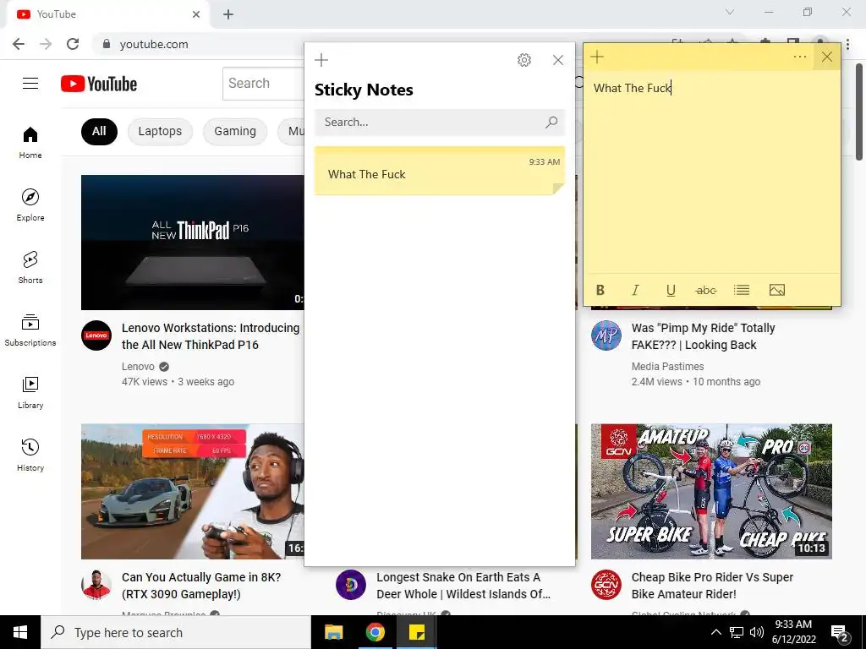
Task: Click the purple Discovery UK channel avatar
Action: tap(351, 585)
